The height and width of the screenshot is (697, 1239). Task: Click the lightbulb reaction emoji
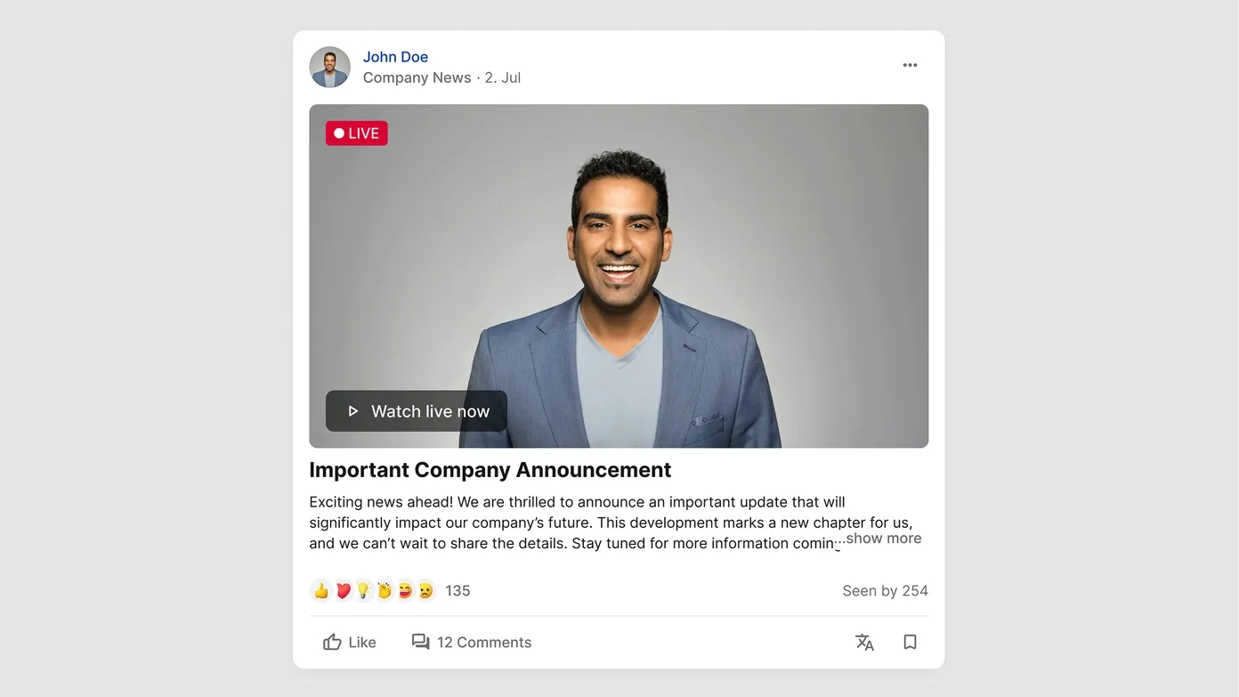point(363,590)
